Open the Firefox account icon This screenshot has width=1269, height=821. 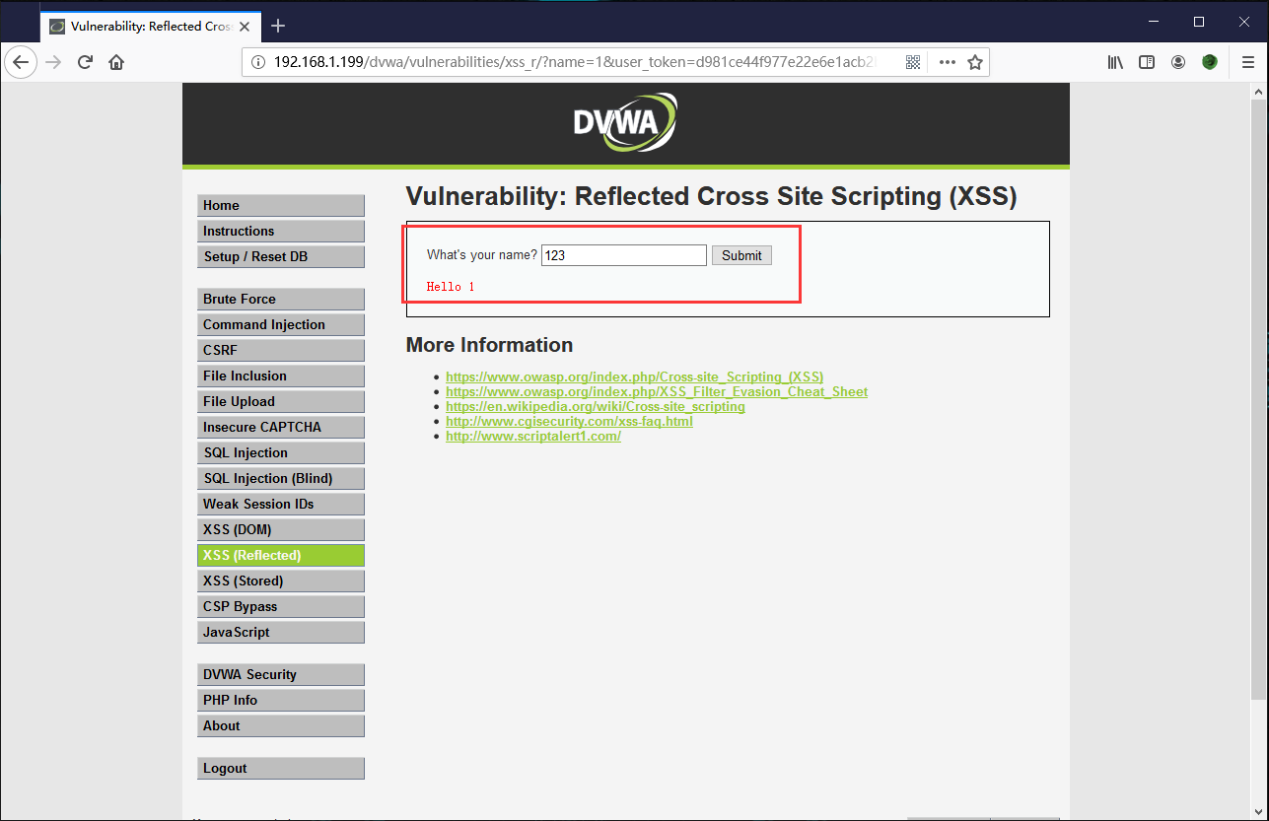pos(1178,61)
